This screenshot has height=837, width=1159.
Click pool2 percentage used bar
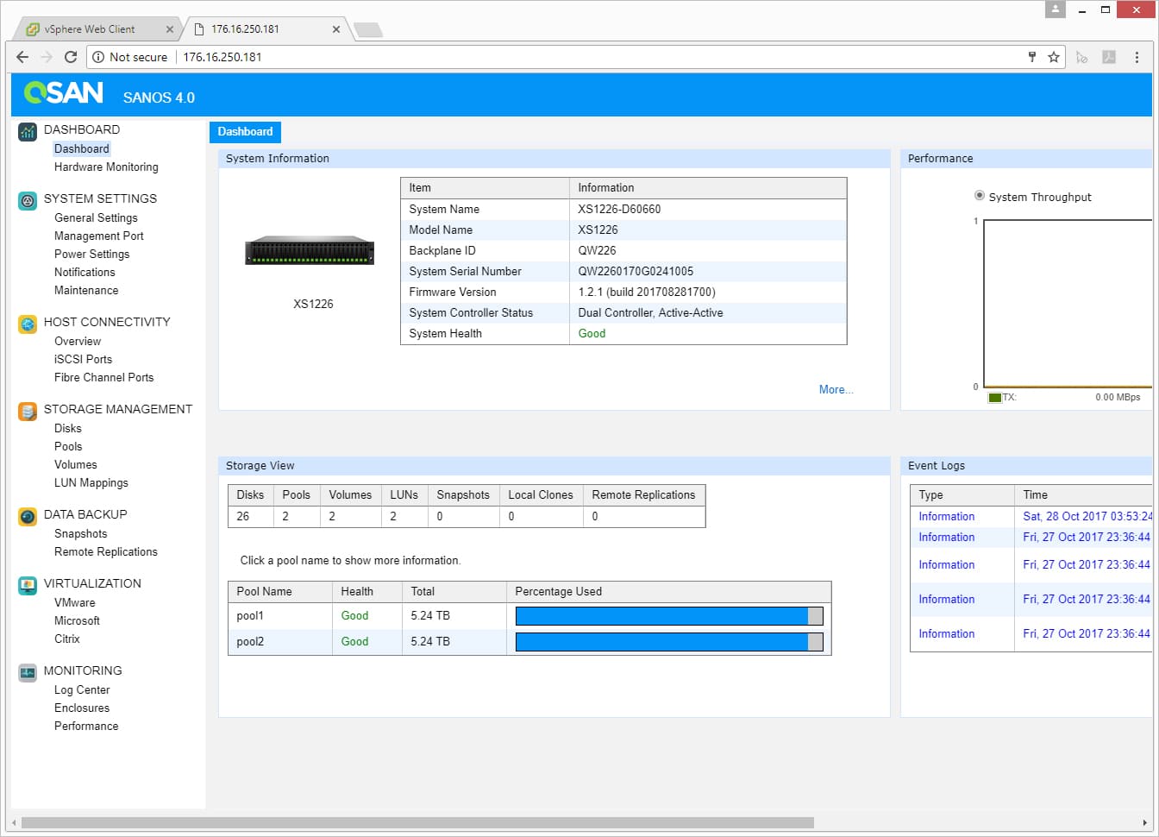pos(669,642)
